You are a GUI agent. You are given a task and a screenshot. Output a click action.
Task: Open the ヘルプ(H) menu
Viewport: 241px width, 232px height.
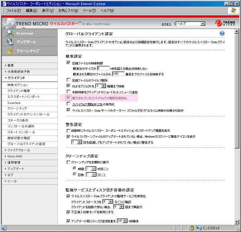[x=107, y=10]
